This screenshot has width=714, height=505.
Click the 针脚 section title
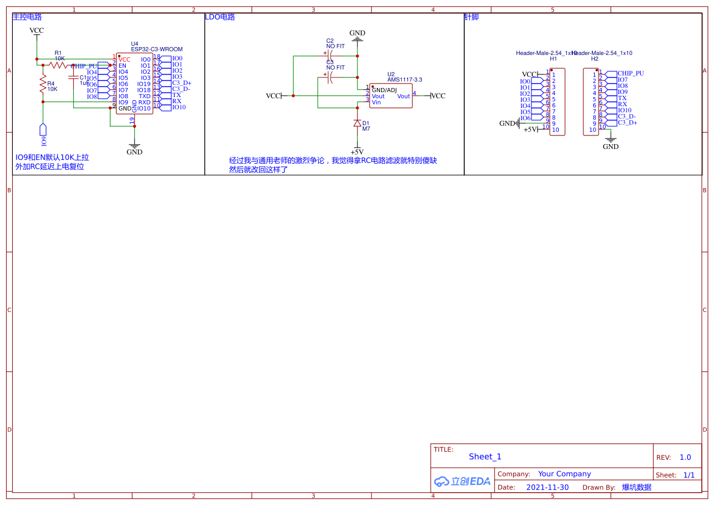(x=472, y=17)
